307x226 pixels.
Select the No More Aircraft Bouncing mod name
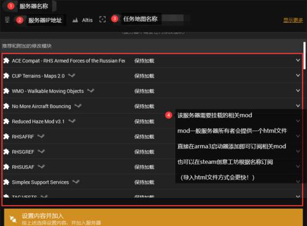41,106
